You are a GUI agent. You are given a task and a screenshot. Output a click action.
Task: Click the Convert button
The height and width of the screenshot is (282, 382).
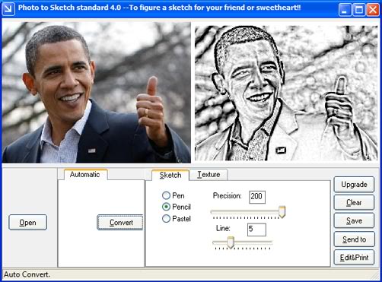click(x=120, y=223)
